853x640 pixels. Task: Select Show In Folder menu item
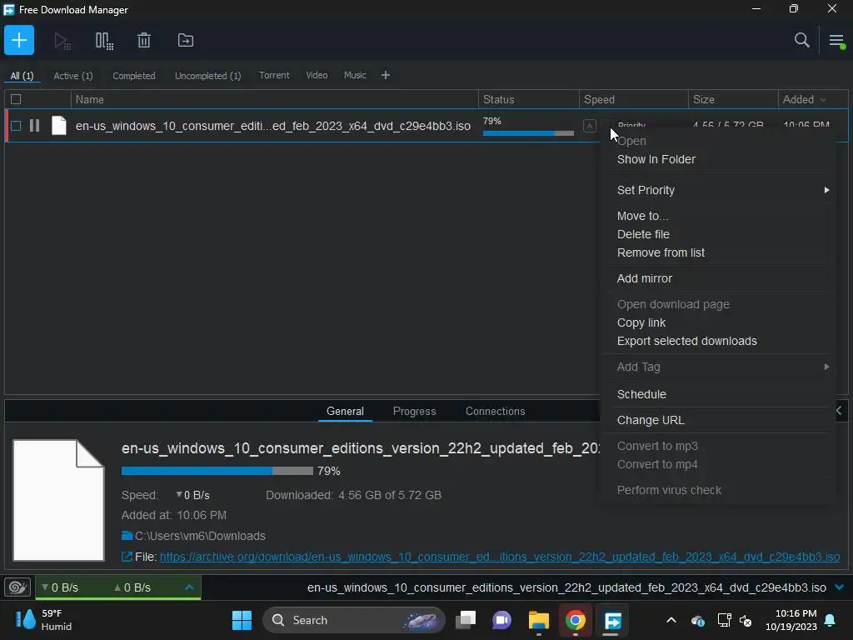pyautogui.click(x=656, y=159)
